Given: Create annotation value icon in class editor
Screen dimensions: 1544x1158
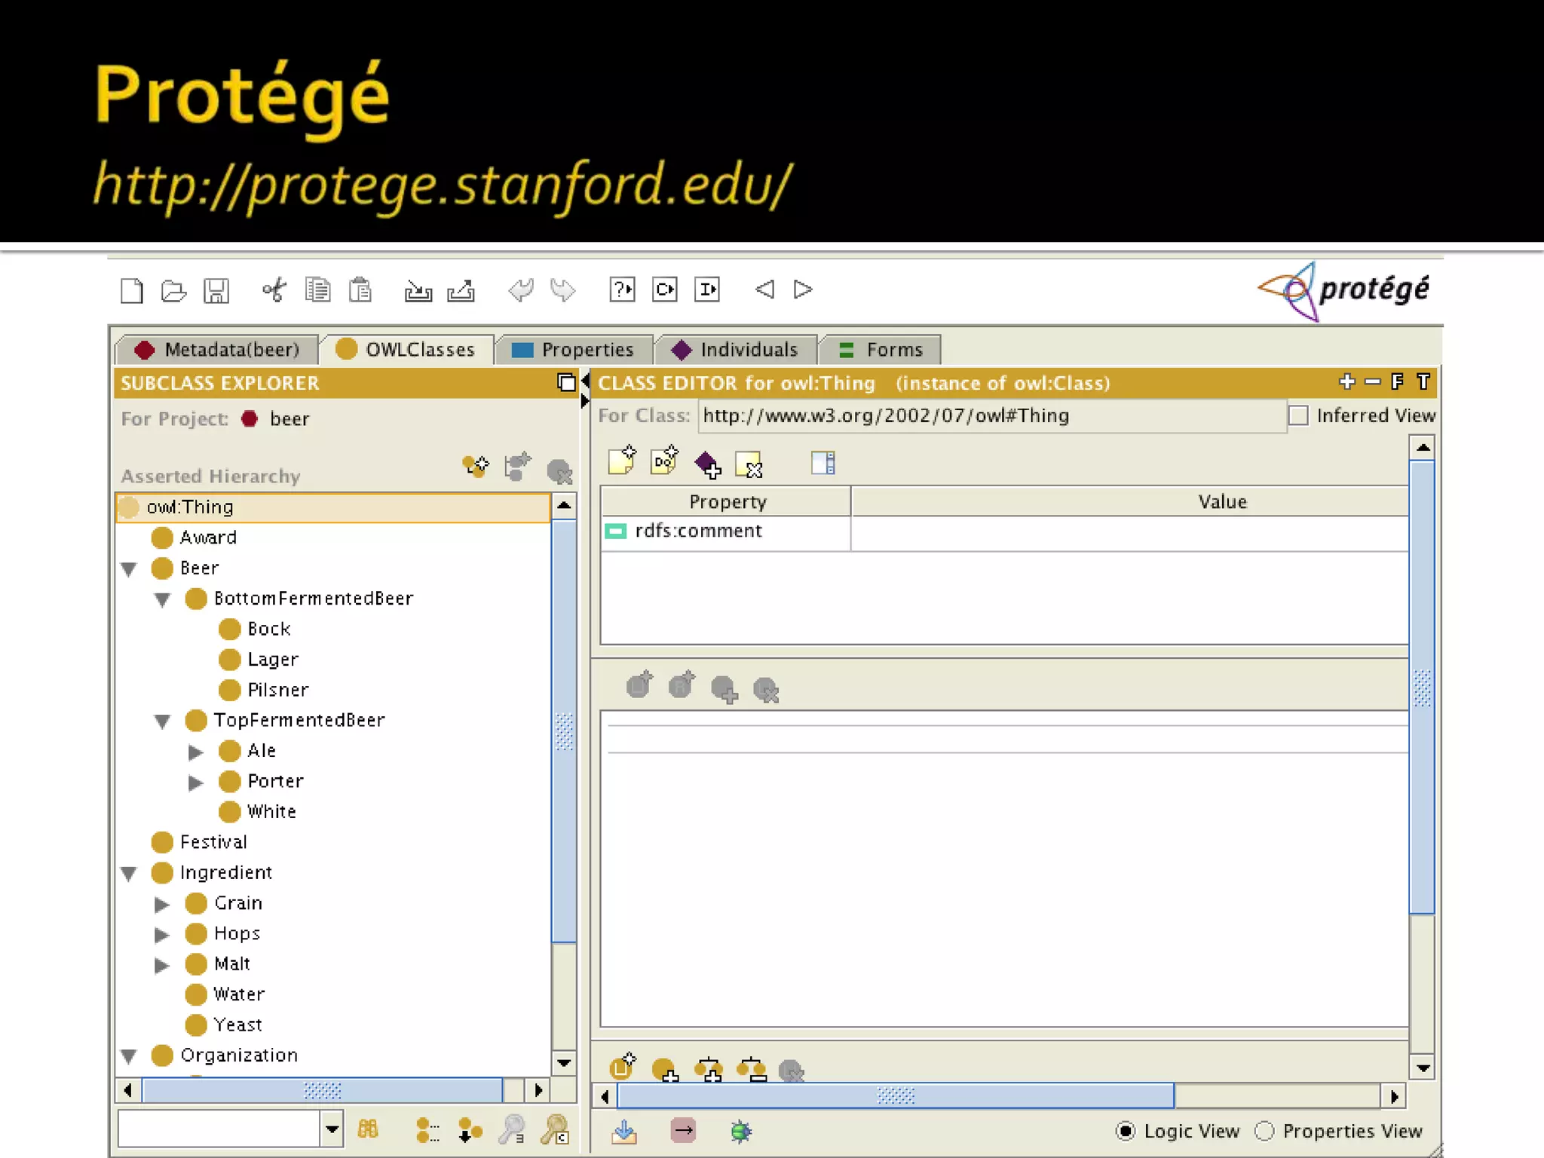Looking at the screenshot, I should pyautogui.click(x=622, y=461).
